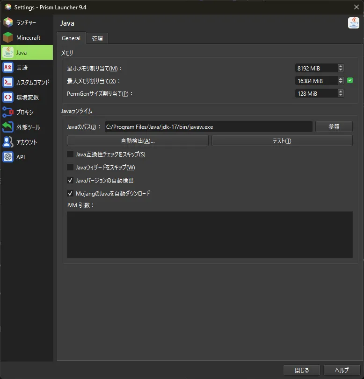Click the Java coffee cup header icon
This screenshot has width=364, height=379.
354,23
